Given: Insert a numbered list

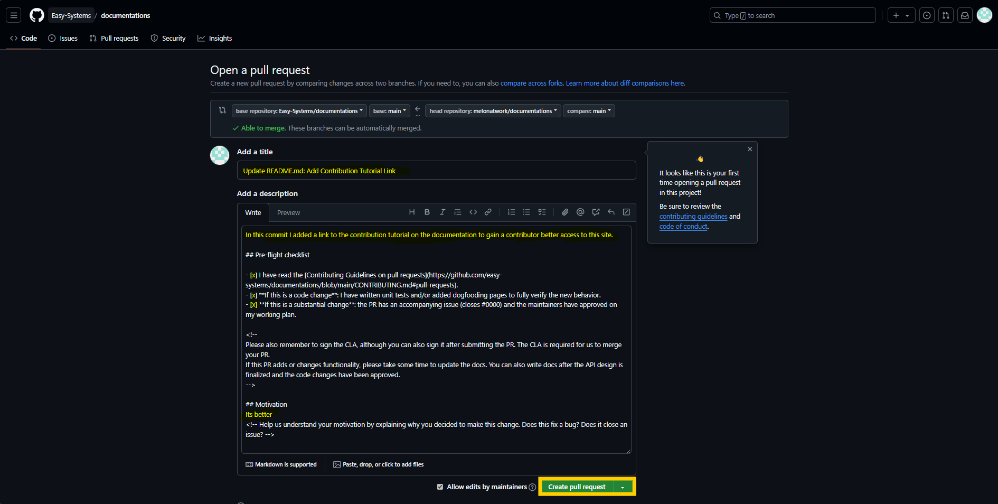Looking at the screenshot, I should pos(511,212).
